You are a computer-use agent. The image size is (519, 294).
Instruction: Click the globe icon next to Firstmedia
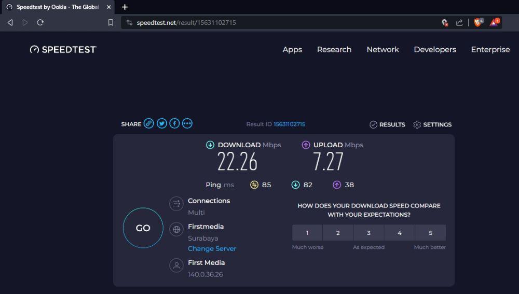click(x=176, y=229)
